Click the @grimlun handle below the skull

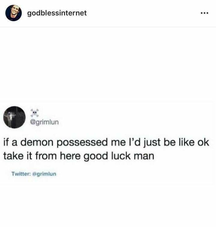pyautogui.click(x=44, y=122)
